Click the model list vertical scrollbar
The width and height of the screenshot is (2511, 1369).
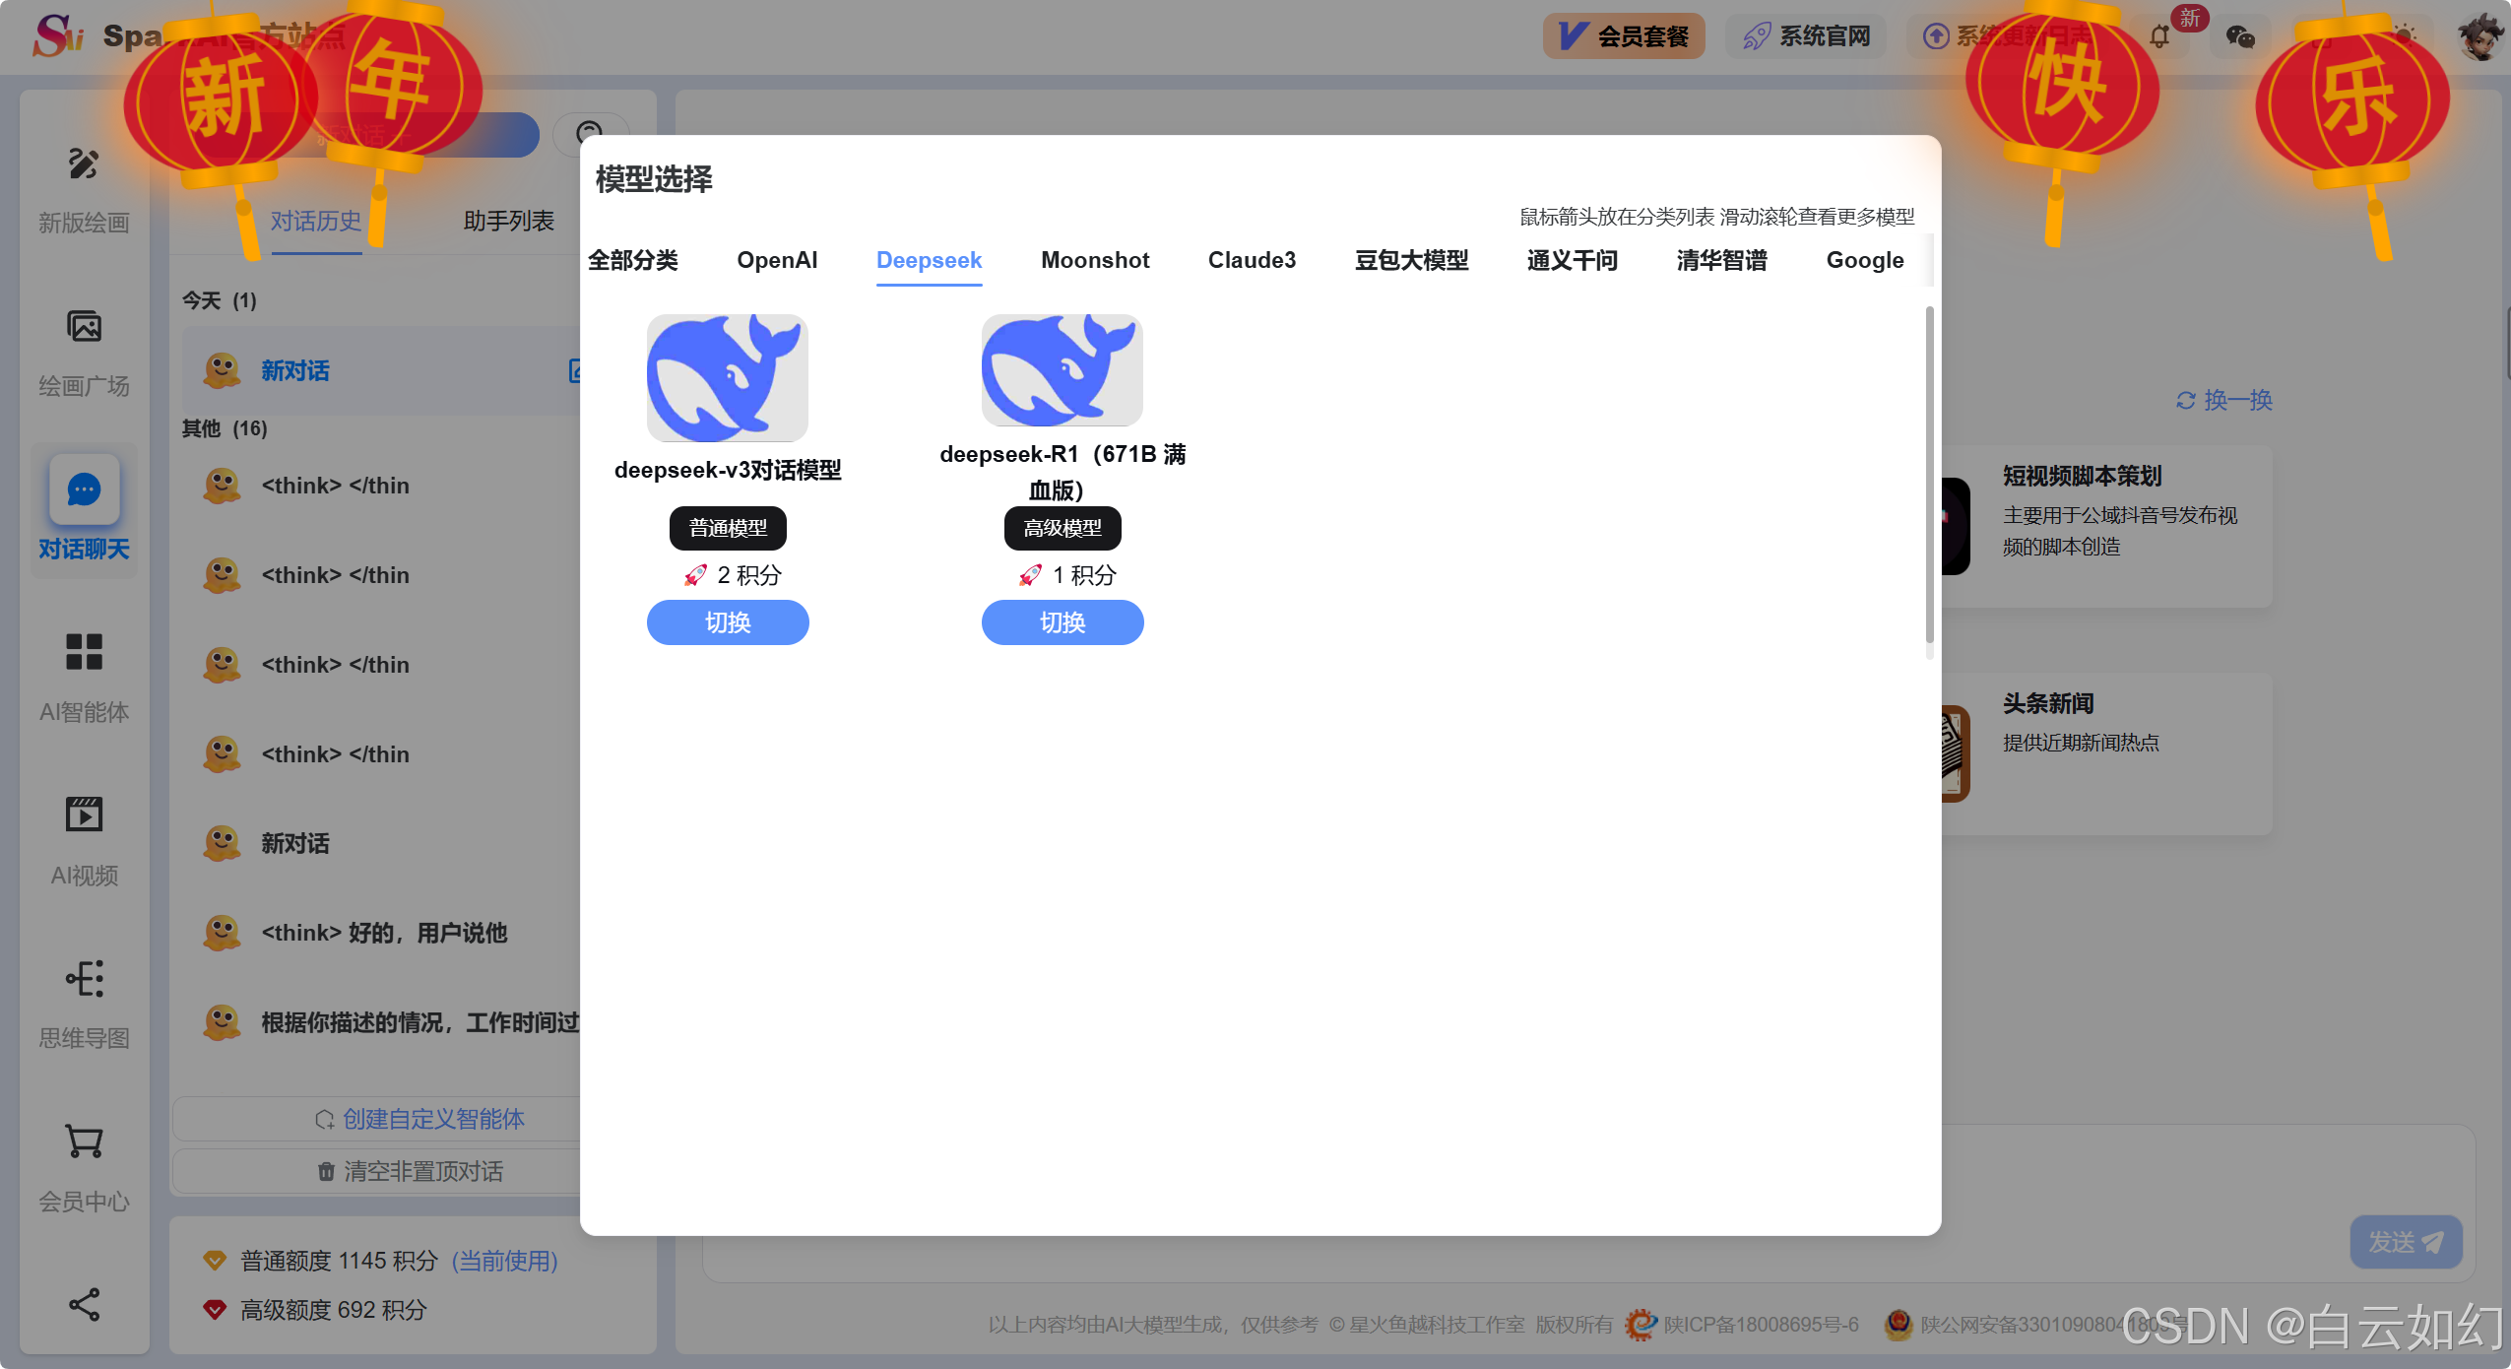pyautogui.click(x=1929, y=473)
